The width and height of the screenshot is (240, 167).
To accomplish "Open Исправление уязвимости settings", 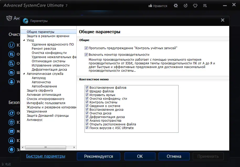I will 50,65.
